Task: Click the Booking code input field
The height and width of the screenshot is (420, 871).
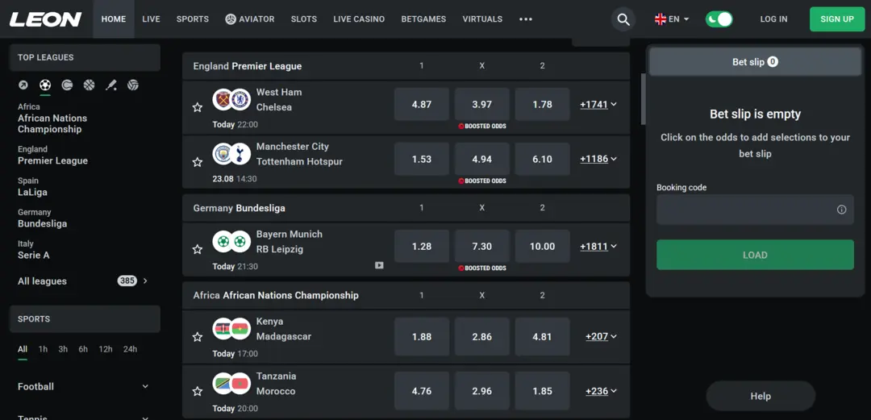Action: (x=755, y=210)
